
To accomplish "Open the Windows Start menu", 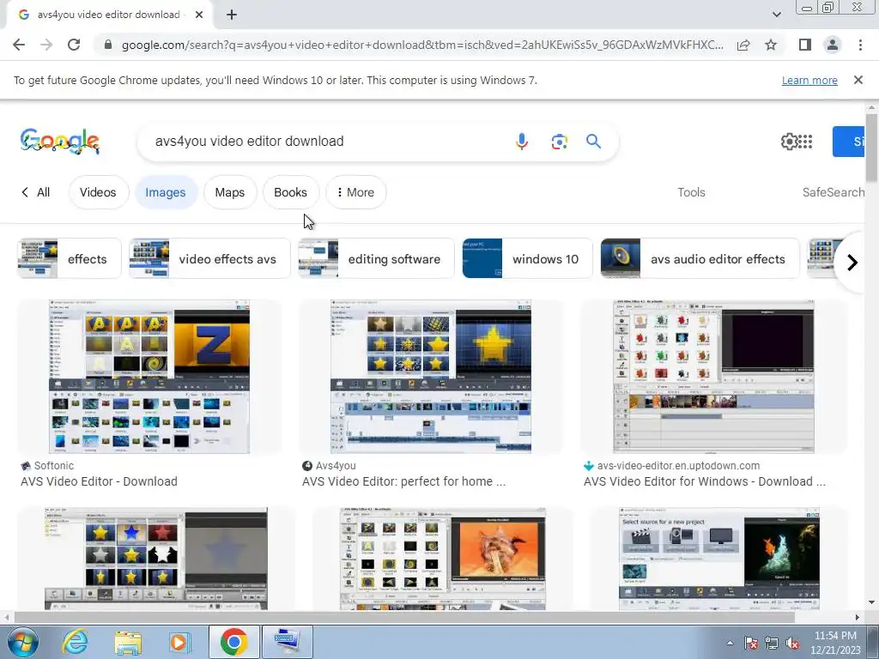I will point(22,642).
